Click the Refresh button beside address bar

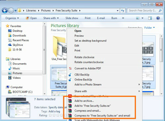(x=123, y=11)
